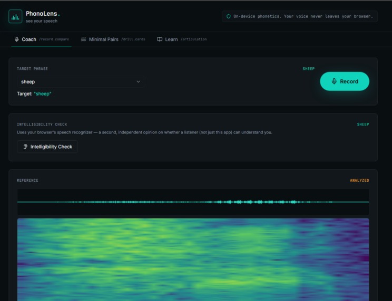
Task: Click the speech recognizer description text
Action: tap(144, 132)
